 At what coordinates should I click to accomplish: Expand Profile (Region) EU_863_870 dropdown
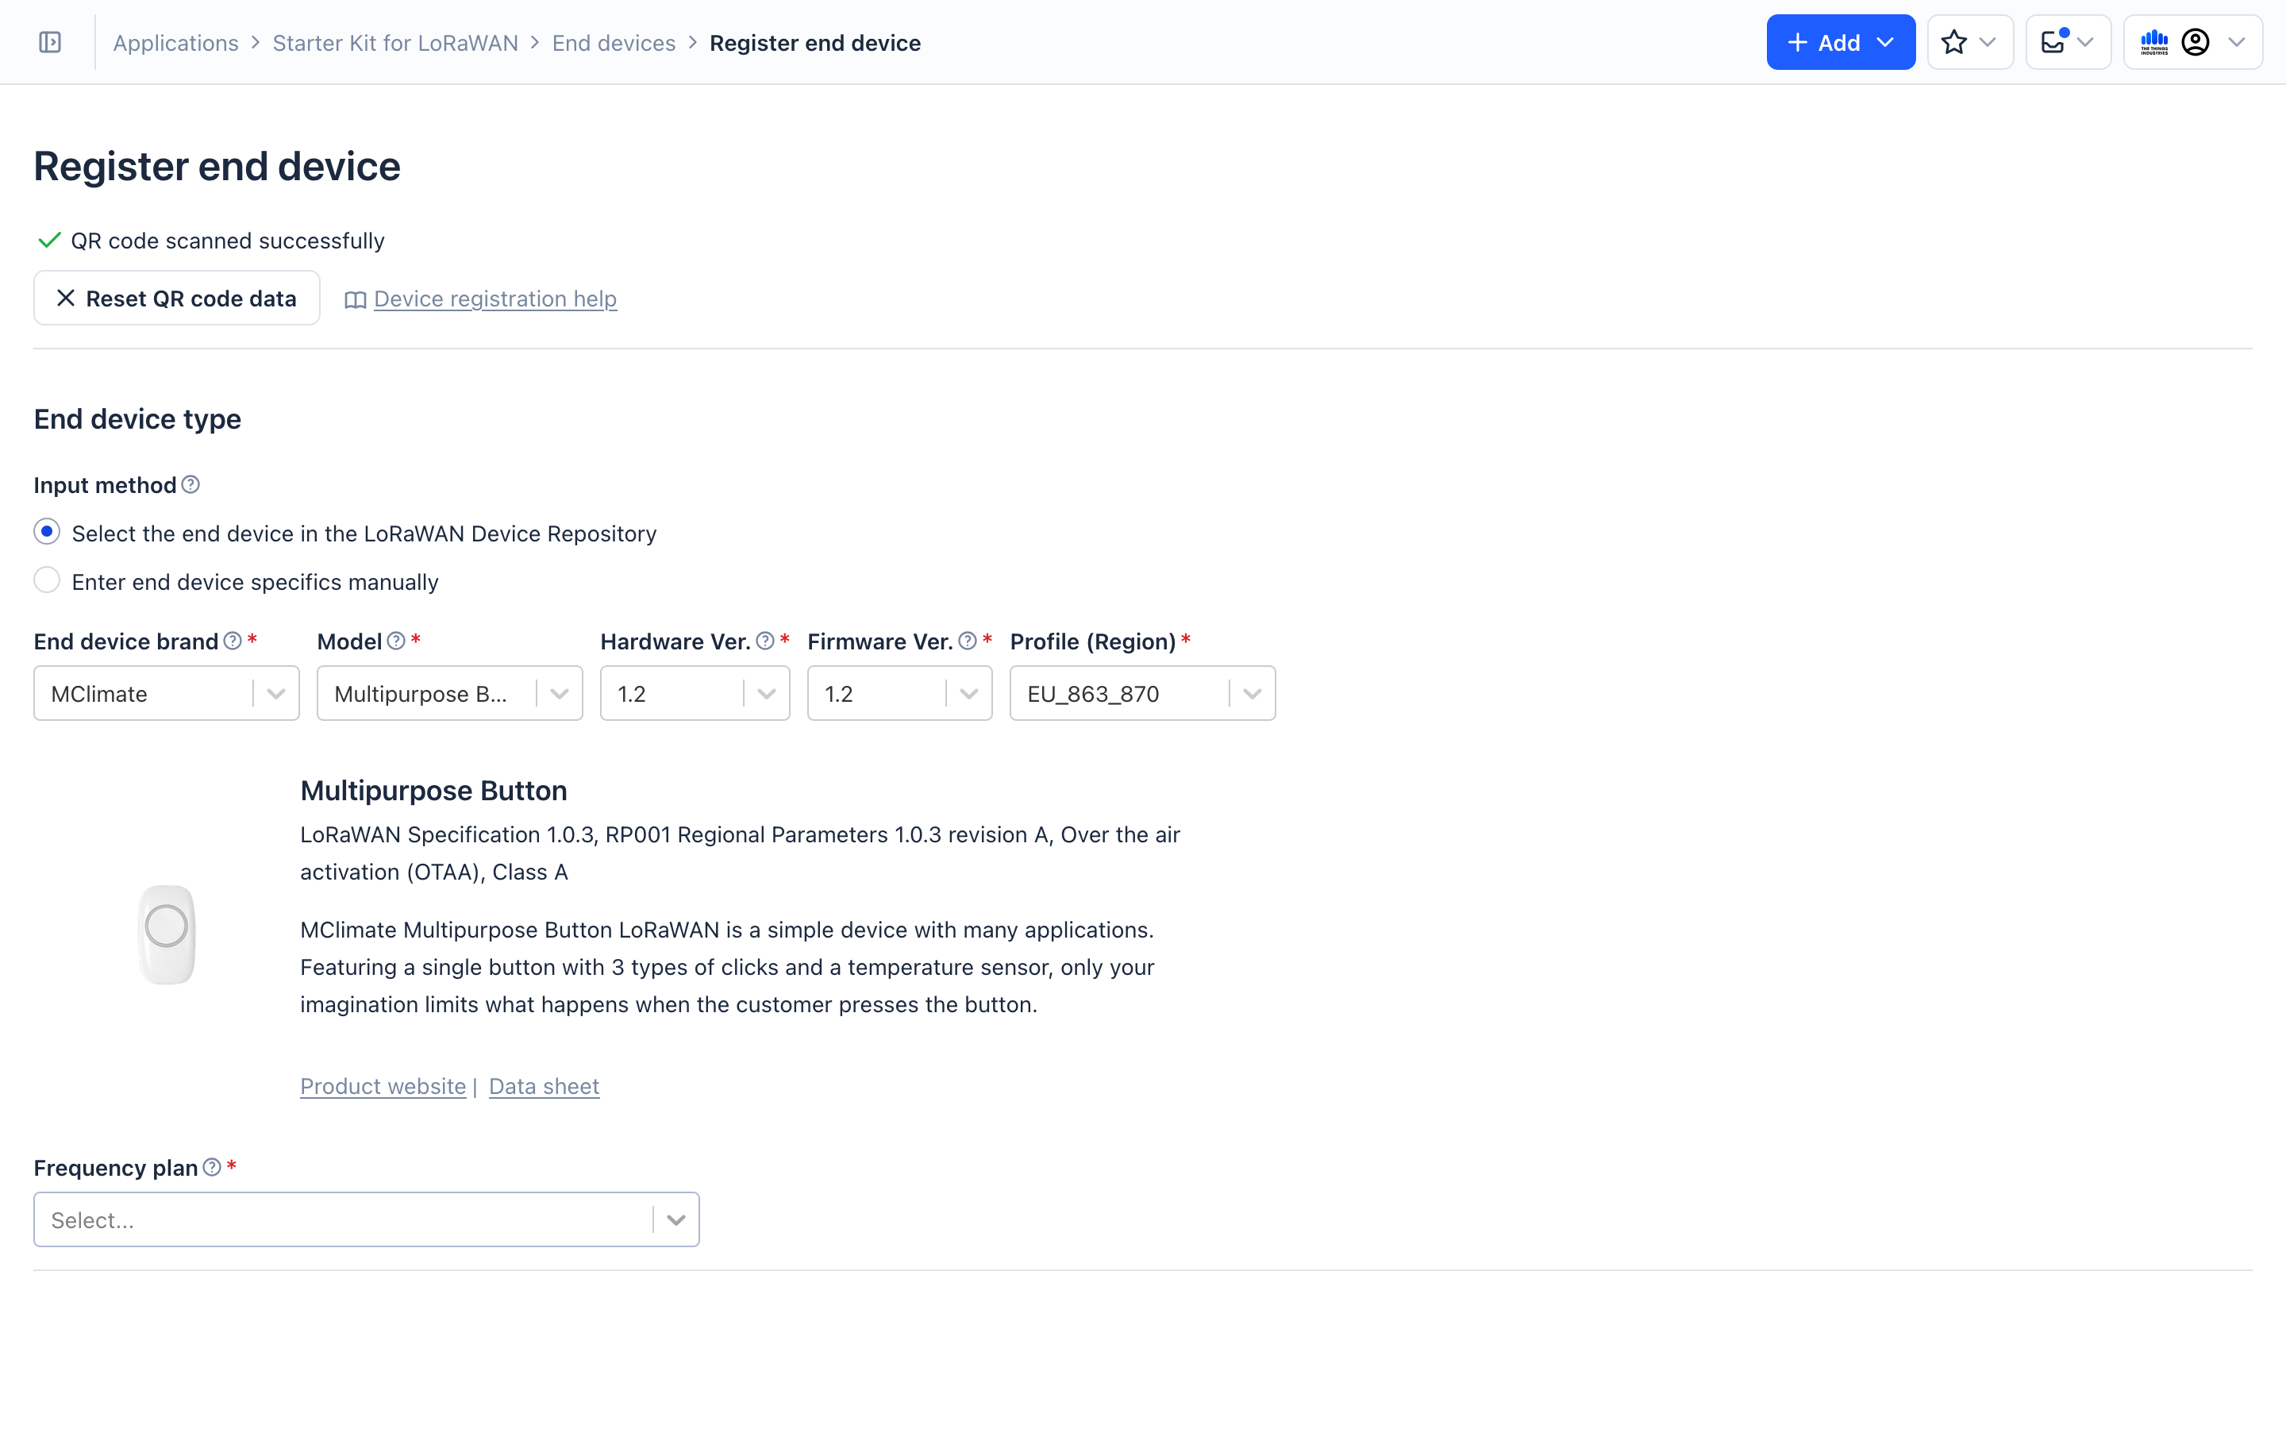(1142, 694)
